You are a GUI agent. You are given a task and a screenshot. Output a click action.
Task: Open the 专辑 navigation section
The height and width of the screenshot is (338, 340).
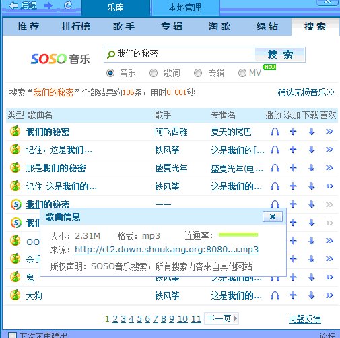[x=172, y=26]
